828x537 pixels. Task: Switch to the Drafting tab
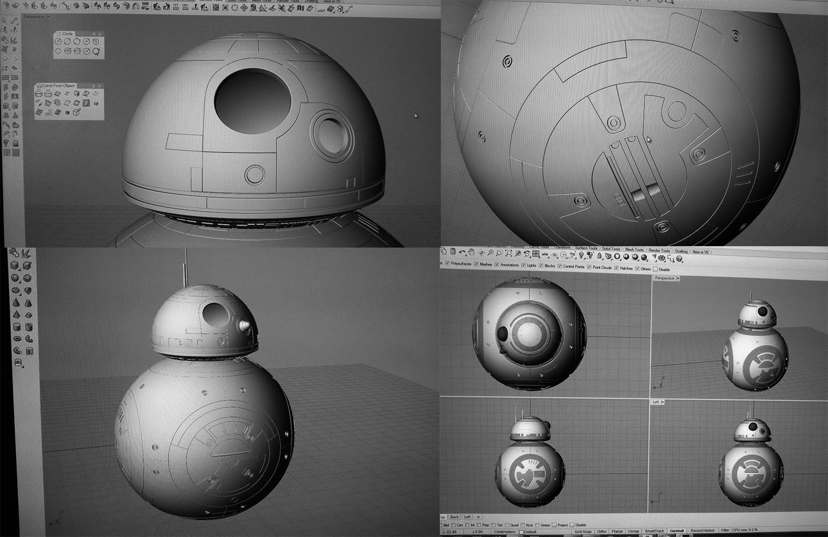pos(682,251)
